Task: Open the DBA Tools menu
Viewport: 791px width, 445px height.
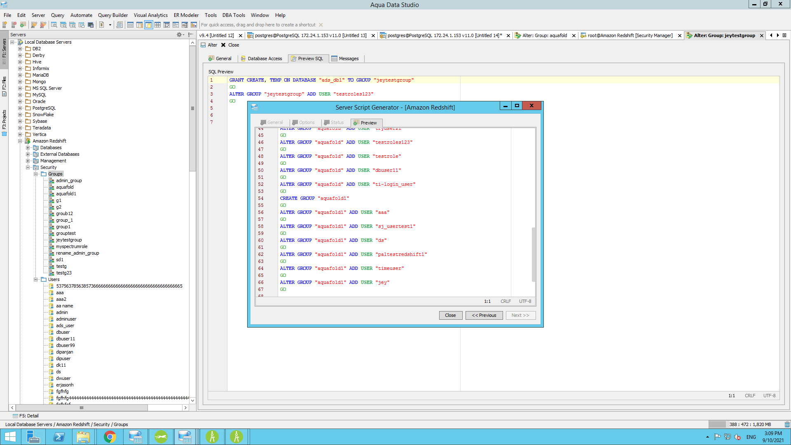Action: click(233, 15)
